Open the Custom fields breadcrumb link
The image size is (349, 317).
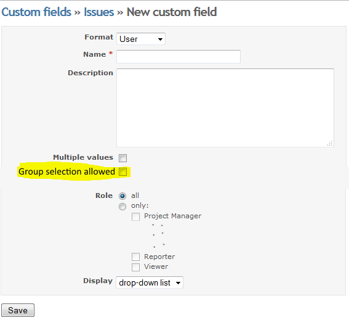pyautogui.click(x=36, y=12)
